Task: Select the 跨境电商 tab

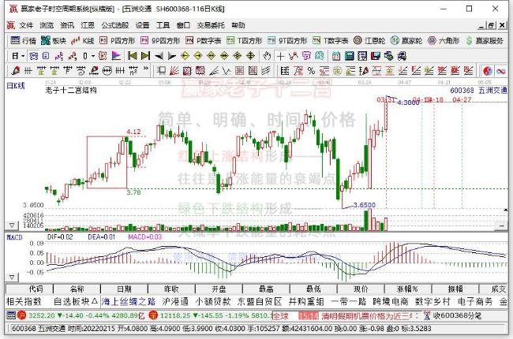Action: pos(391,301)
